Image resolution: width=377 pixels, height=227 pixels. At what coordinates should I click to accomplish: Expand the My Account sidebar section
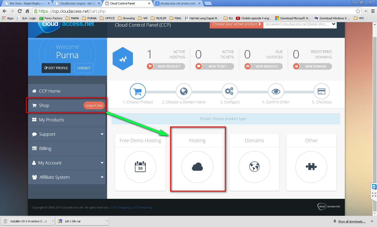point(67,163)
